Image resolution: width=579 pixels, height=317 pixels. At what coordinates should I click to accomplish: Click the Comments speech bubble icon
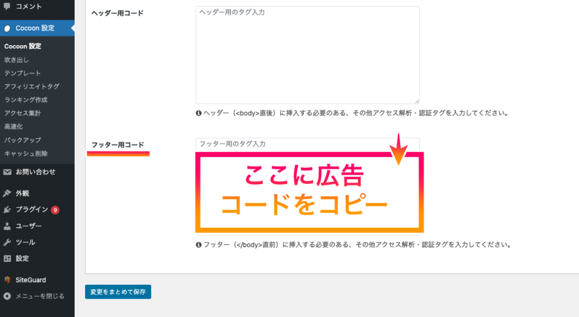pyautogui.click(x=7, y=6)
